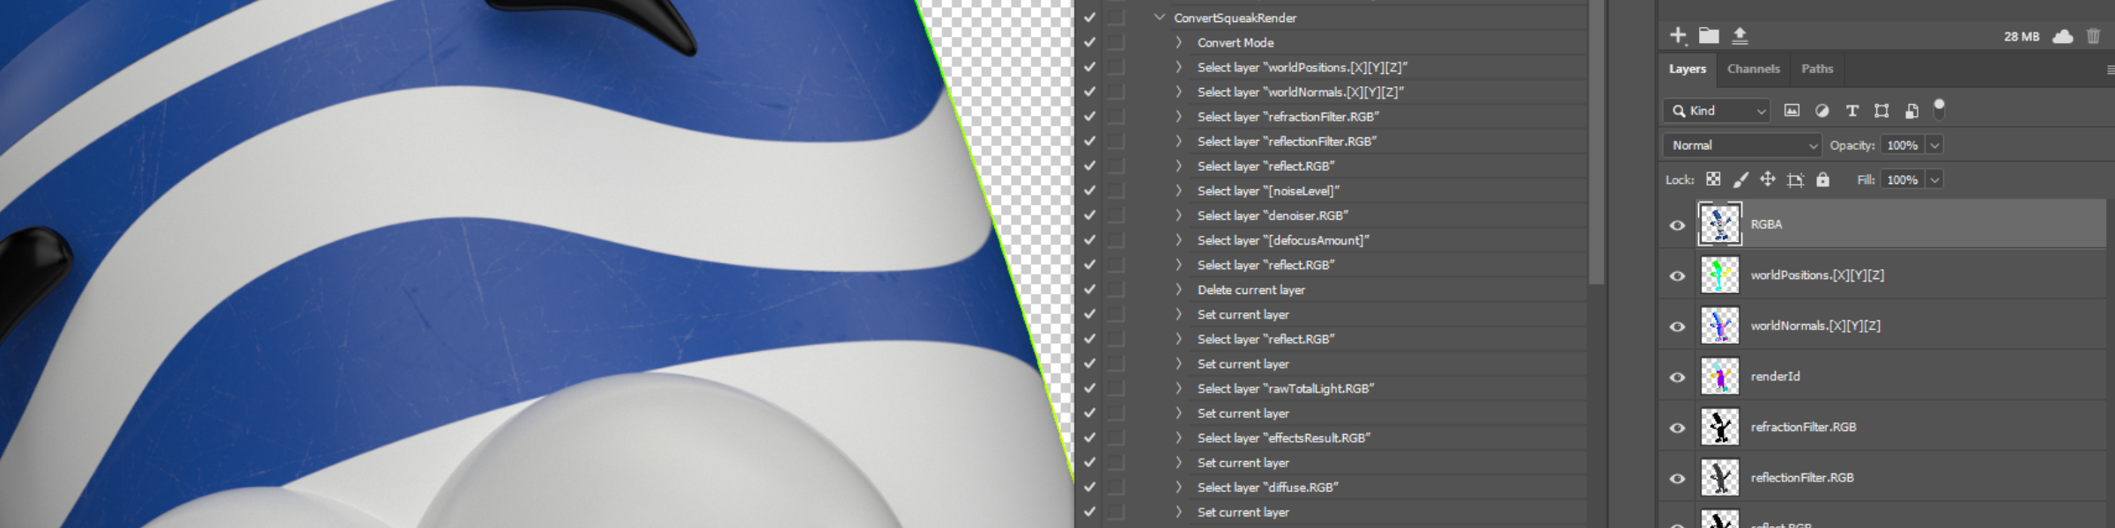2115x528 pixels.
Task: Expand the Delete current layer step
Action: 1178,290
